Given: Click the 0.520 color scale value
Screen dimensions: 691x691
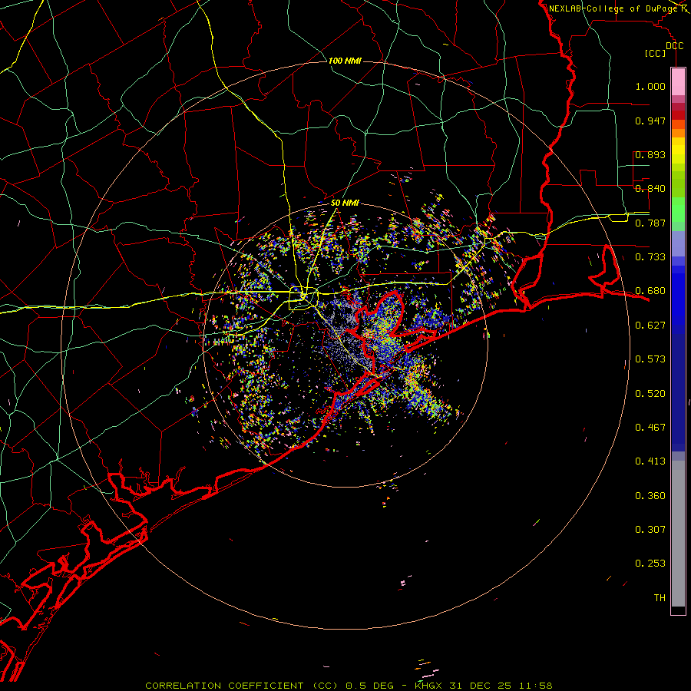Looking at the screenshot, I should (650, 394).
